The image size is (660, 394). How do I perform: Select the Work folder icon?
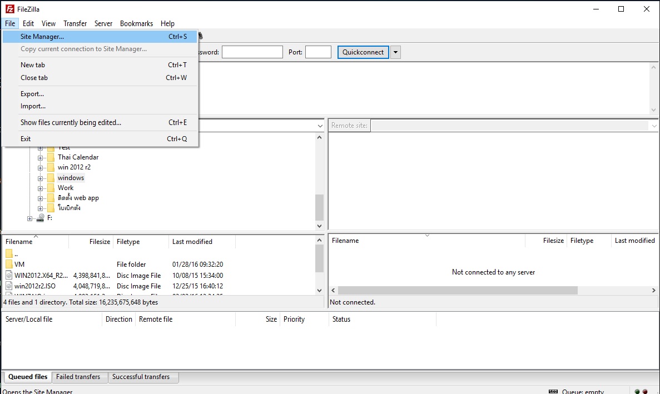[51, 188]
